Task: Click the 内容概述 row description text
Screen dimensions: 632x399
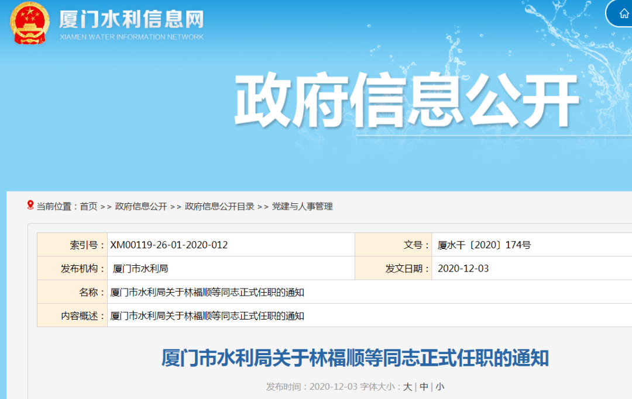Action: tap(207, 315)
